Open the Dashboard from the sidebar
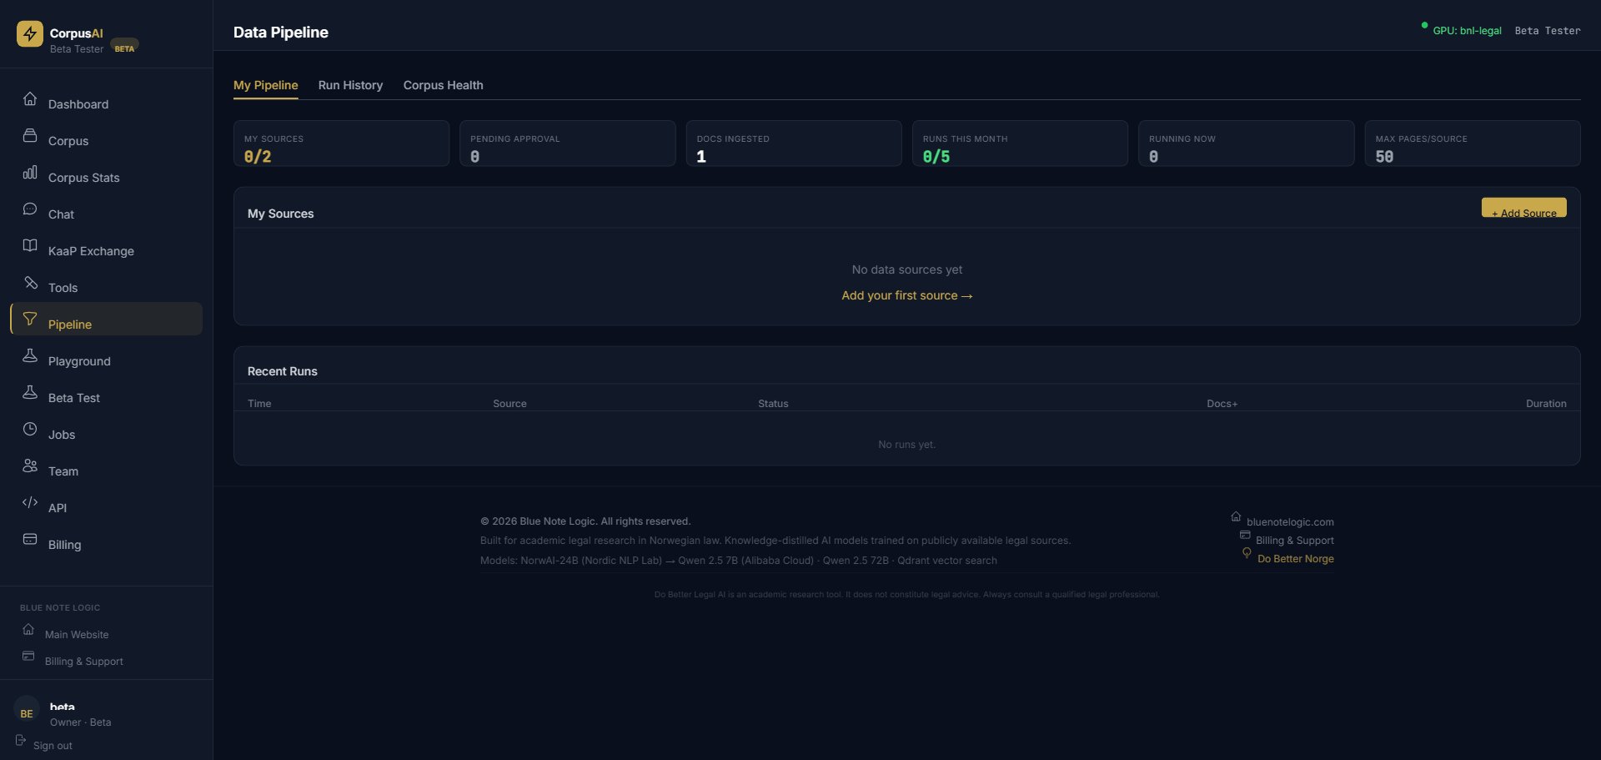This screenshot has height=760, width=1601. click(x=78, y=104)
